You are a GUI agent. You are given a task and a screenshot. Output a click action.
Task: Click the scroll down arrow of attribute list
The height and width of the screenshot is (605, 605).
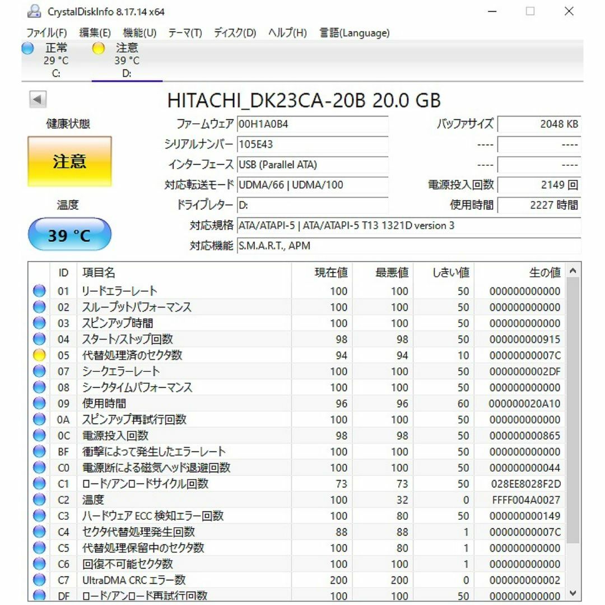point(573,593)
